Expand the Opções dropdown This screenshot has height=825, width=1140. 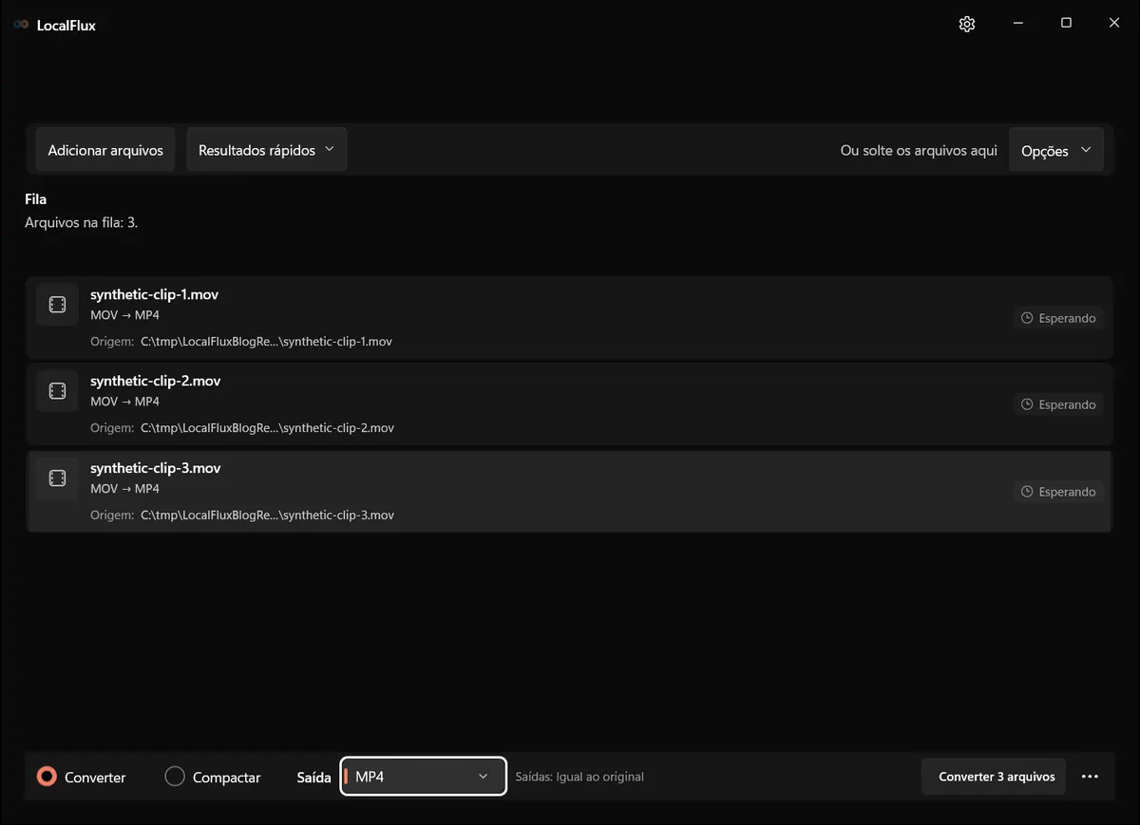(x=1055, y=150)
